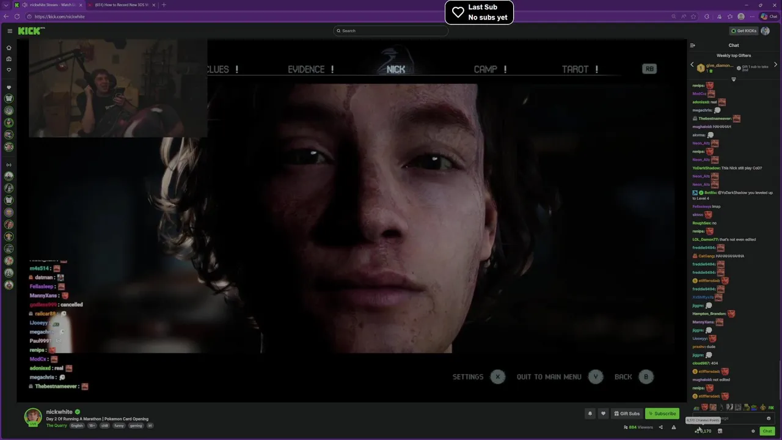Viewport: 782px width, 440px height.
Task: Share the stream
Action: pos(660,427)
